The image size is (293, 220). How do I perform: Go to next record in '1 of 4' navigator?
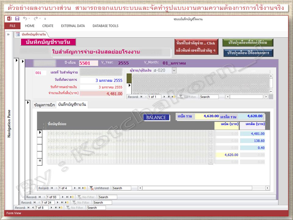(x=76, y=188)
